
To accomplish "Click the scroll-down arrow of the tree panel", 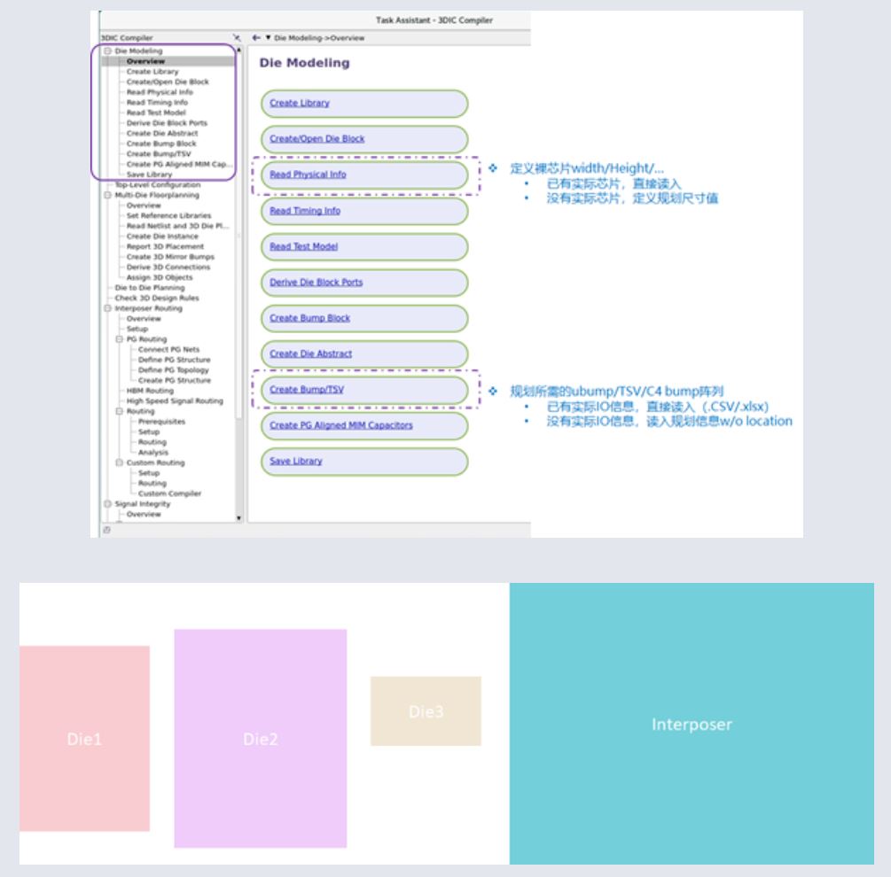I will pyautogui.click(x=238, y=517).
